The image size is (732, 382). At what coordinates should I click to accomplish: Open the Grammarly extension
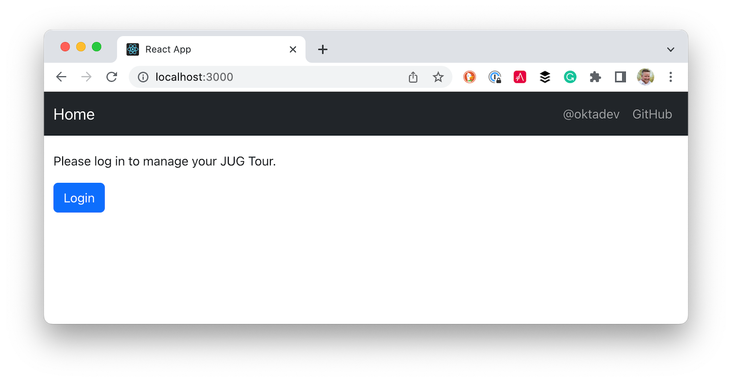pyautogui.click(x=570, y=77)
